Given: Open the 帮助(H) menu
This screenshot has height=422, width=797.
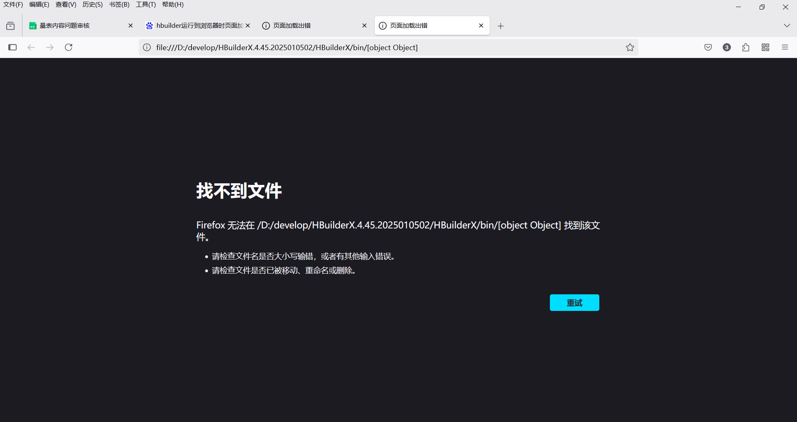Looking at the screenshot, I should click(x=173, y=5).
